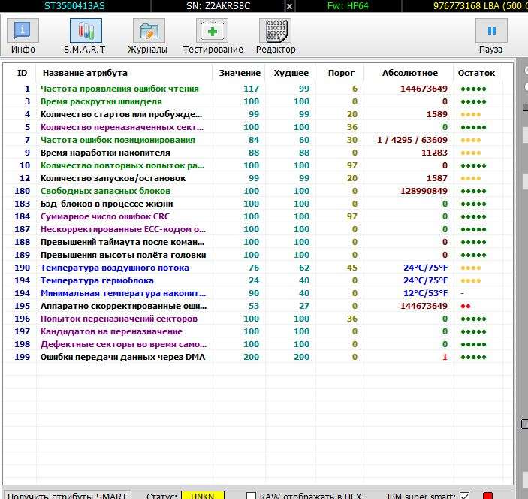
Task: Click the Получить атрибуты SMART button
Action: coord(67,495)
